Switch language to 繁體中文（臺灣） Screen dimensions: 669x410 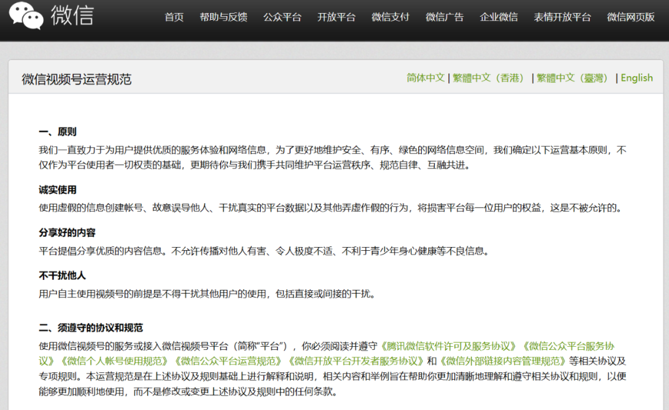coord(574,77)
